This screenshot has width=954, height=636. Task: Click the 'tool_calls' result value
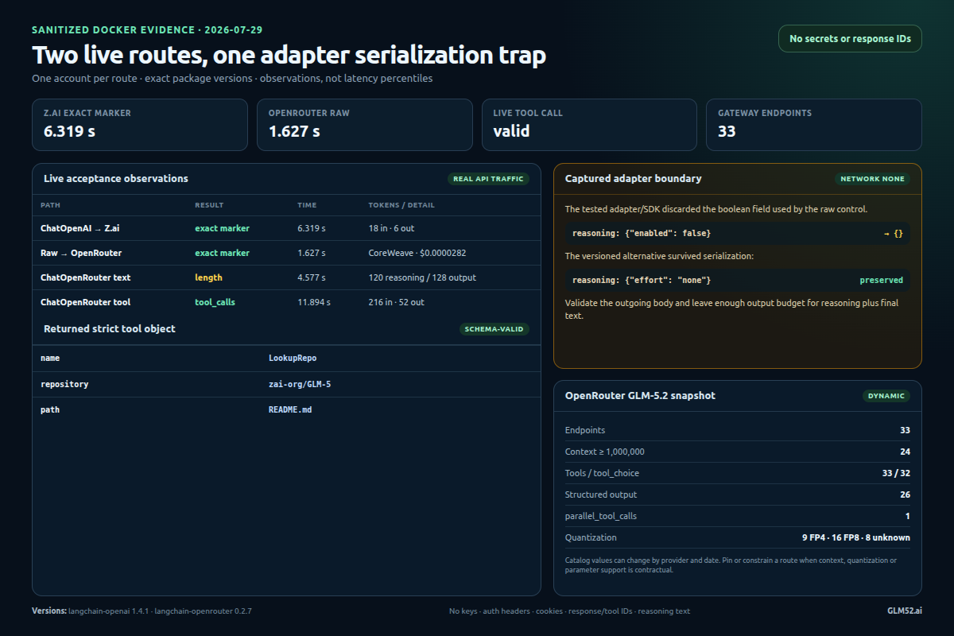[215, 302]
